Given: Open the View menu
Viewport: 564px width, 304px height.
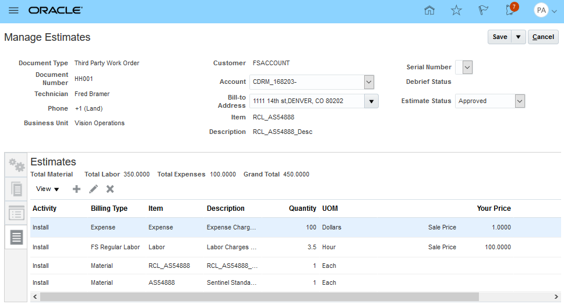Looking at the screenshot, I should 47,189.
